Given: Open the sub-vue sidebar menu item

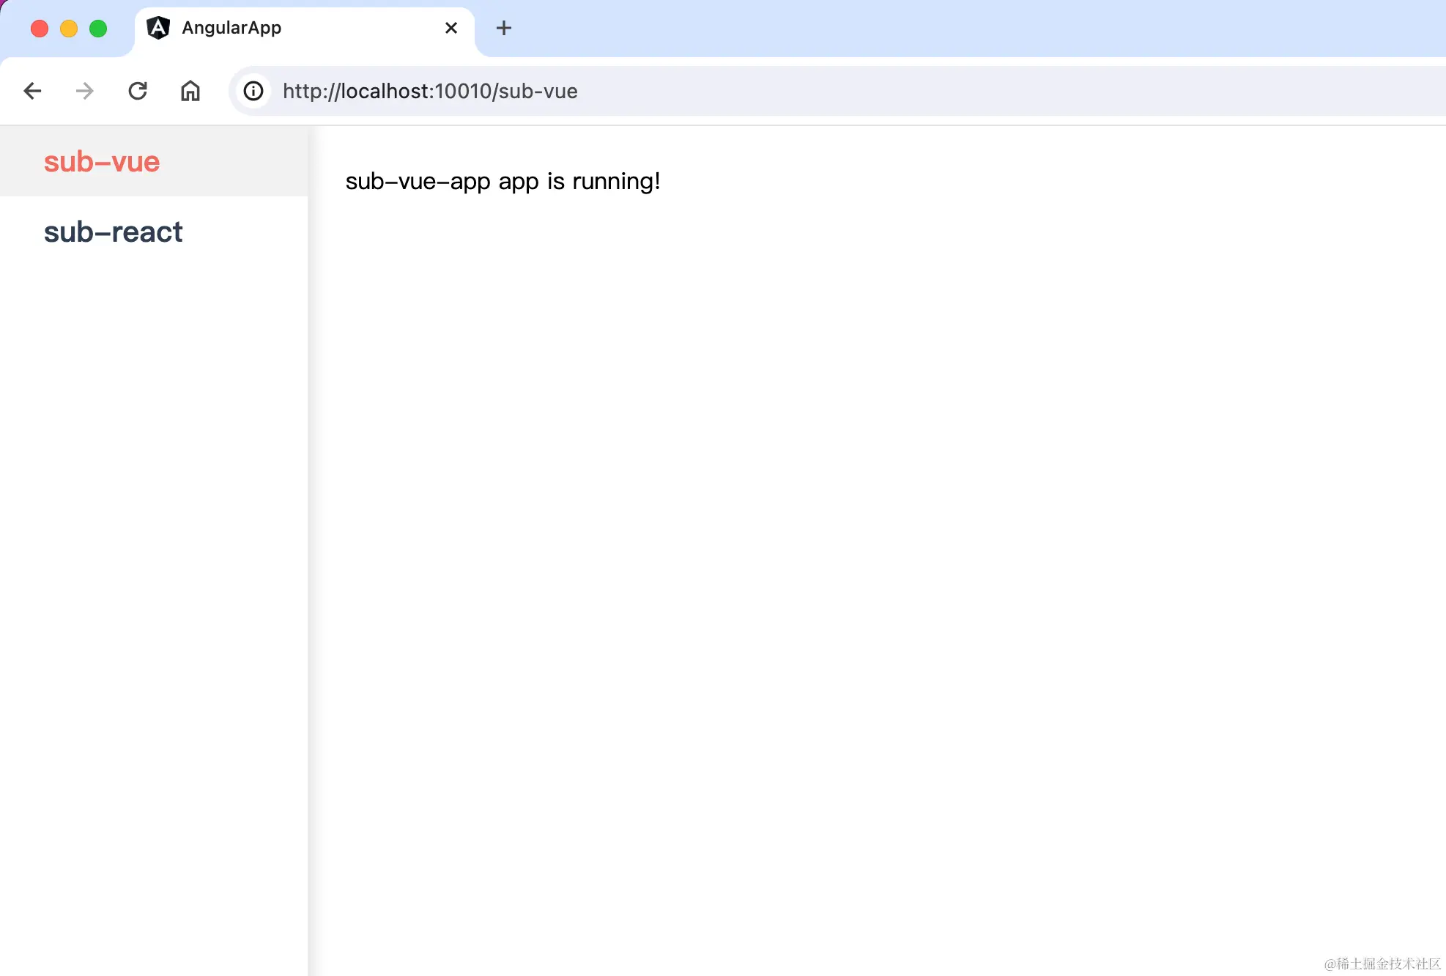Looking at the screenshot, I should pyautogui.click(x=102, y=161).
